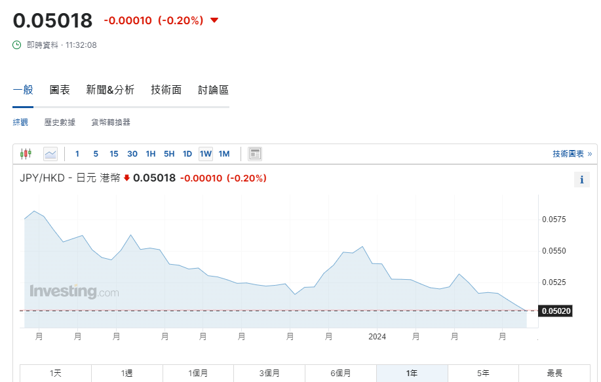Open the 技術面 tab
The height and width of the screenshot is (382, 601).
166,90
